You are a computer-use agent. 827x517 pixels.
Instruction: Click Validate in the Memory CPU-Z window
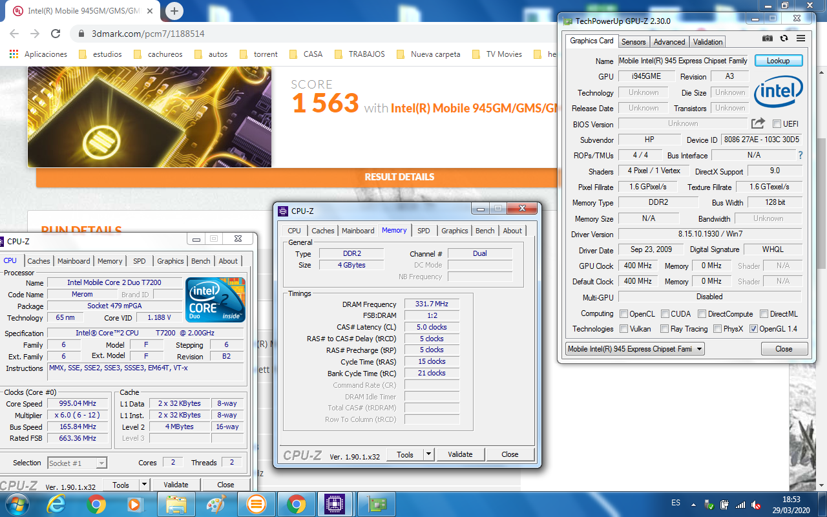460,454
